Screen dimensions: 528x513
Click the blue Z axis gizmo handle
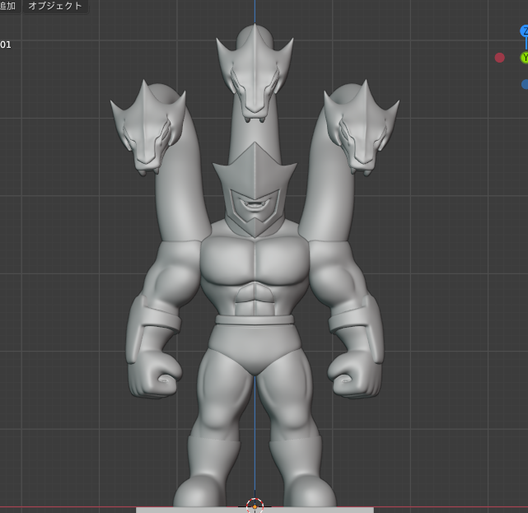point(525,31)
